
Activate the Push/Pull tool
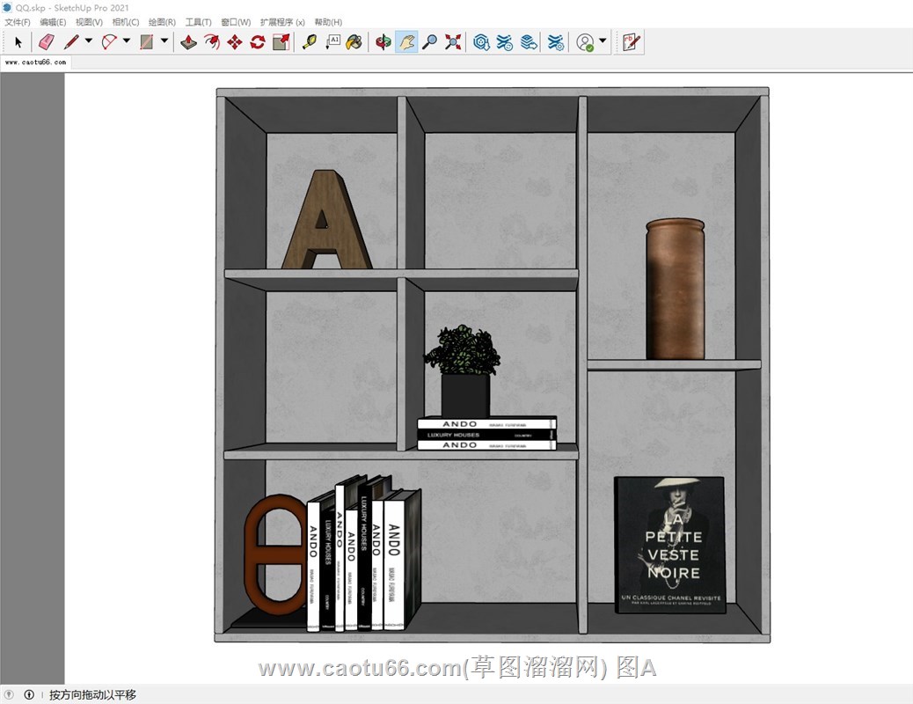[188, 41]
